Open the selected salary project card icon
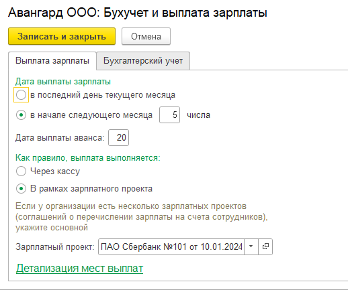 pyautogui.click(x=265, y=246)
